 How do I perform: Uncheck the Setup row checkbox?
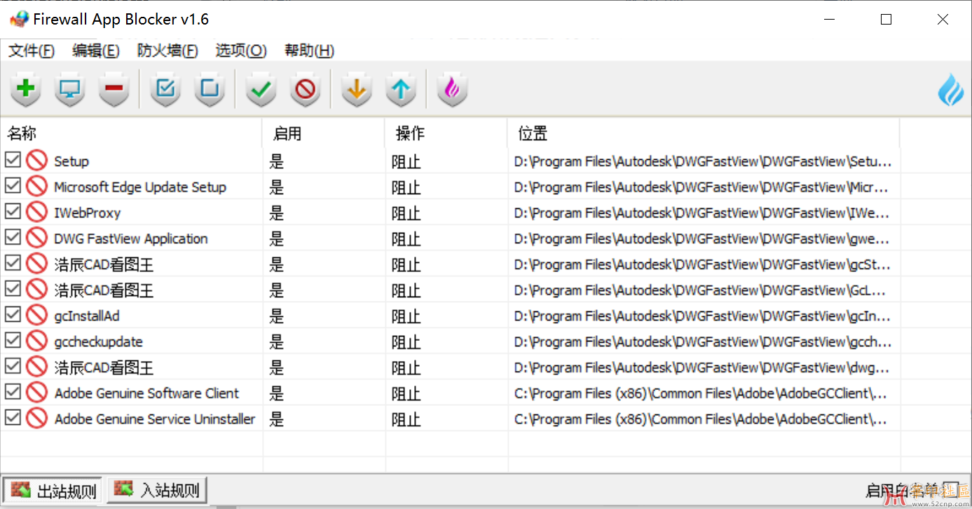(13, 160)
